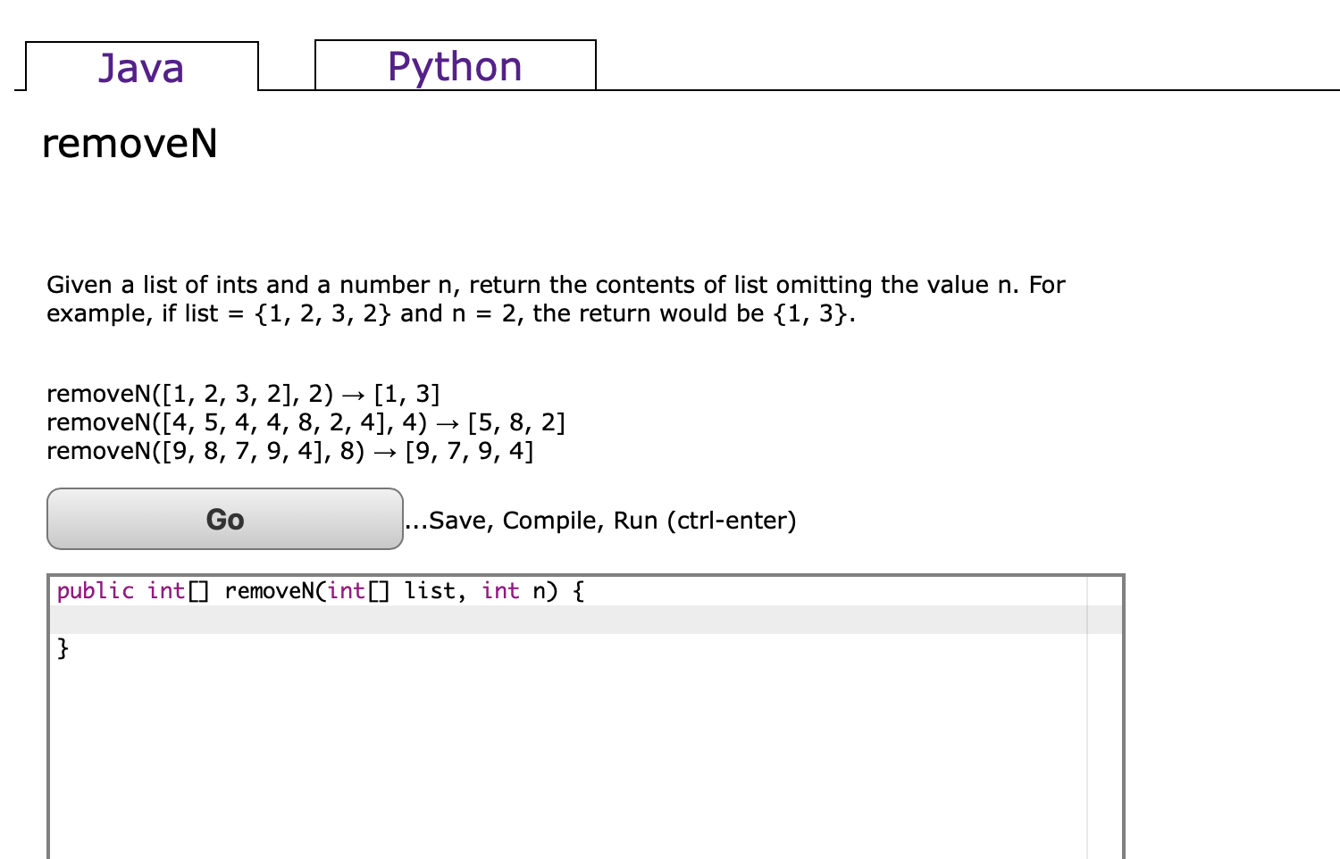Click the tab bar divider line
Screen dimensions: 1340x859
coord(893,89)
